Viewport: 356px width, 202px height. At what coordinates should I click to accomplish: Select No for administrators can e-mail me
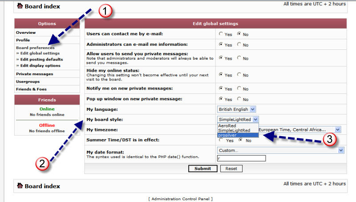239,44
